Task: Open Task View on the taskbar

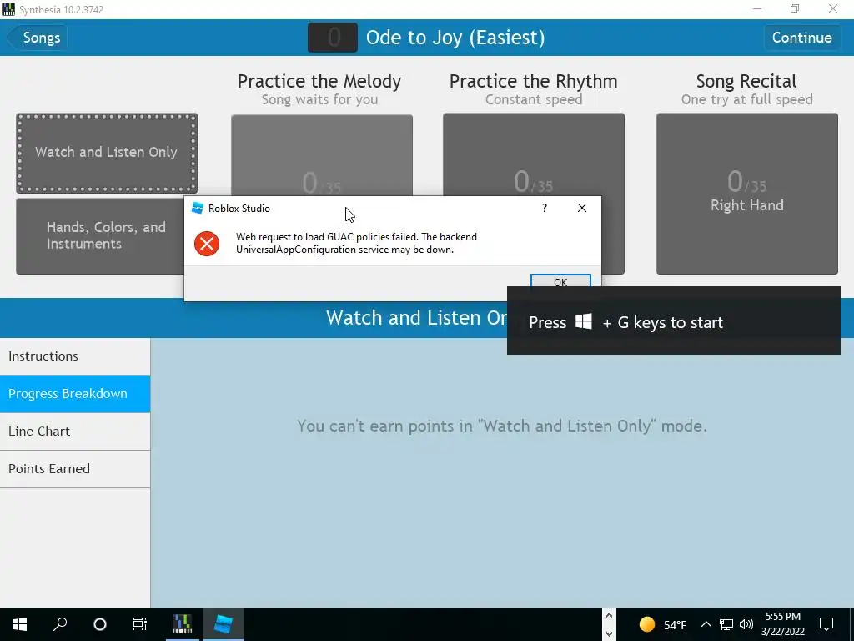Action: tap(140, 624)
